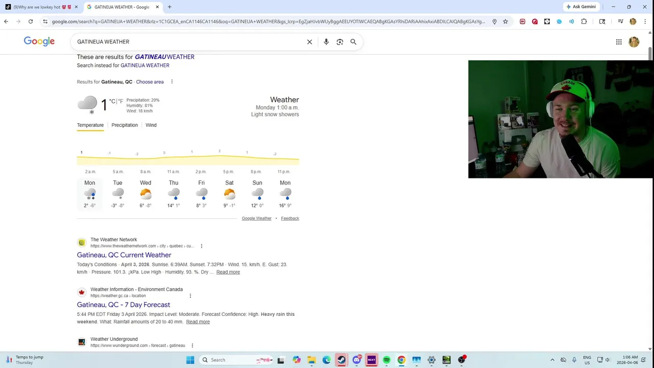Select Monday in the forecast
Viewport: 654px width, 368px height.
coord(89,194)
